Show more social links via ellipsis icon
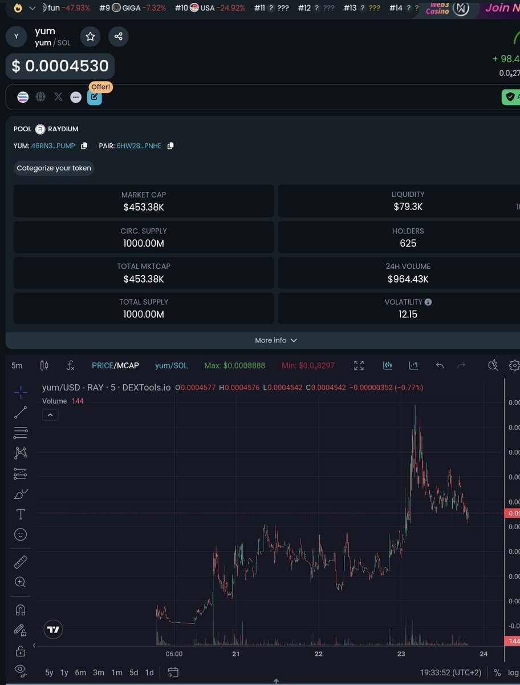The width and height of the screenshot is (520, 685). click(x=76, y=97)
